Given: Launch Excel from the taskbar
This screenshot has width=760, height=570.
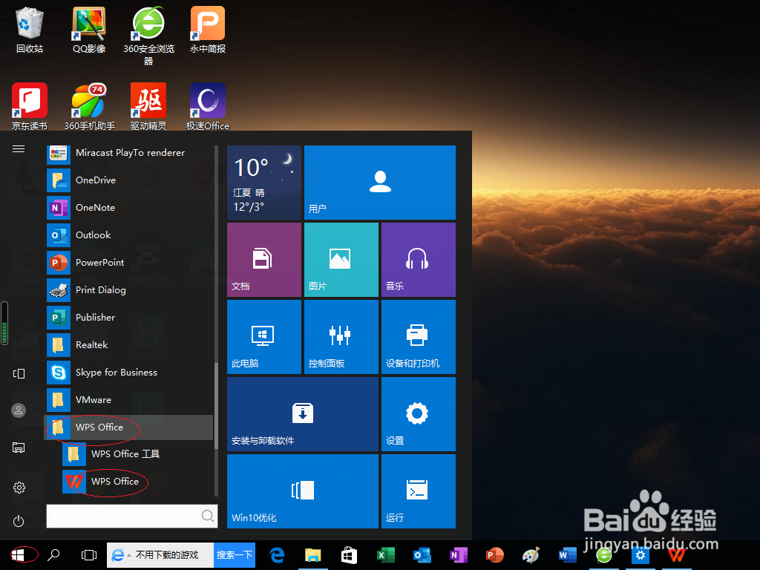Looking at the screenshot, I should pos(386,554).
